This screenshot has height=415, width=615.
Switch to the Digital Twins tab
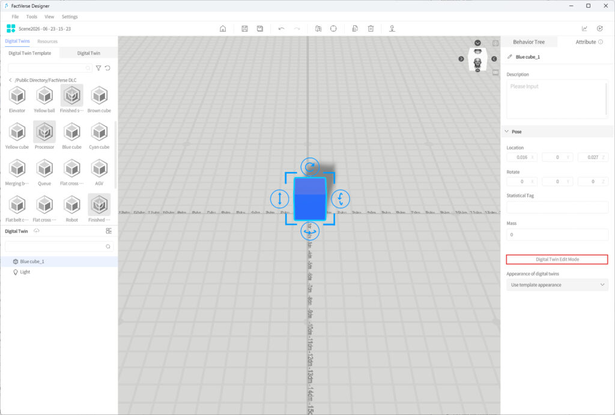(17, 41)
